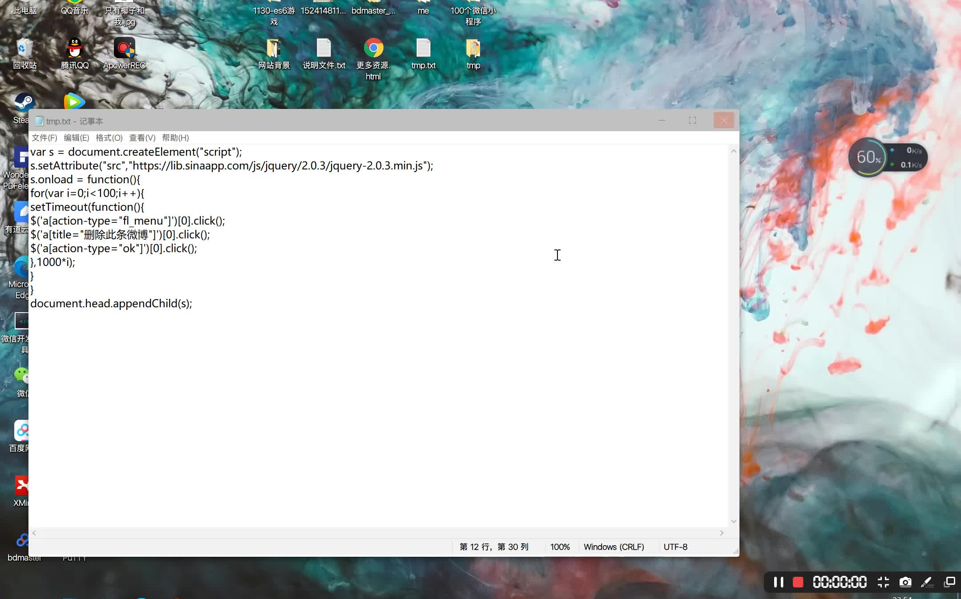Select the 有道云 note desktop icon

[18, 218]
